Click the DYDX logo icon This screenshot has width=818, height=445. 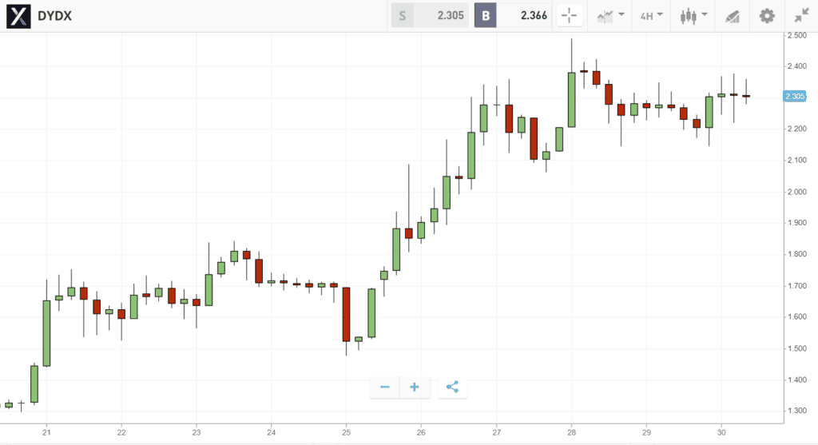coord(18,16)
